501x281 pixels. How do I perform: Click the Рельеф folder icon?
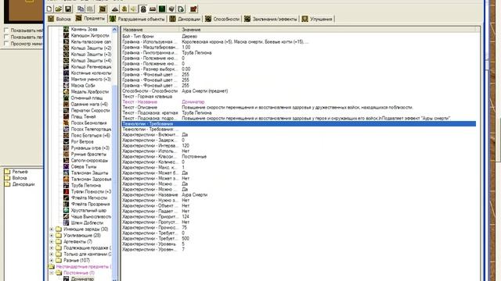click(x=7, y=172)
